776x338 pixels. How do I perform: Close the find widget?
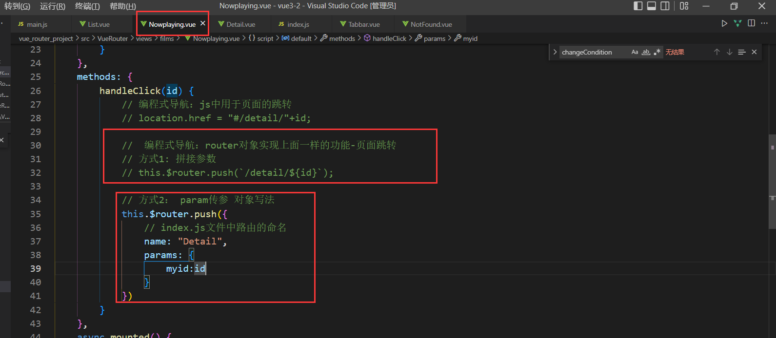(x=754, y=52)
